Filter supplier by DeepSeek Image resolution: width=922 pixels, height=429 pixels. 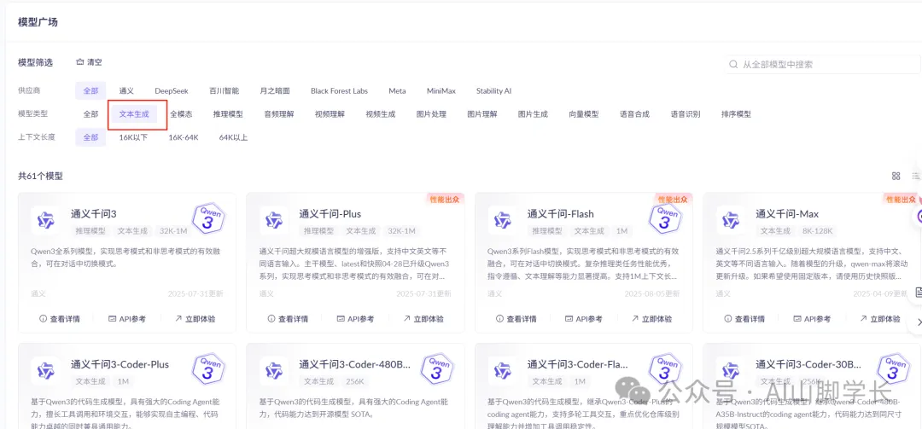171,91
